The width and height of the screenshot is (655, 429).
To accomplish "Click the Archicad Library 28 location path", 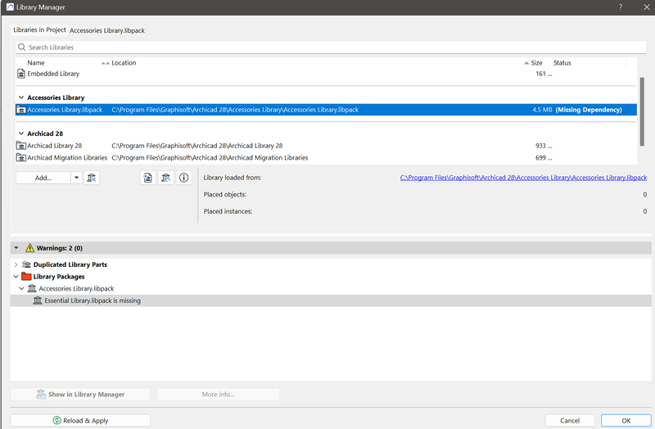I will [197, 146].
